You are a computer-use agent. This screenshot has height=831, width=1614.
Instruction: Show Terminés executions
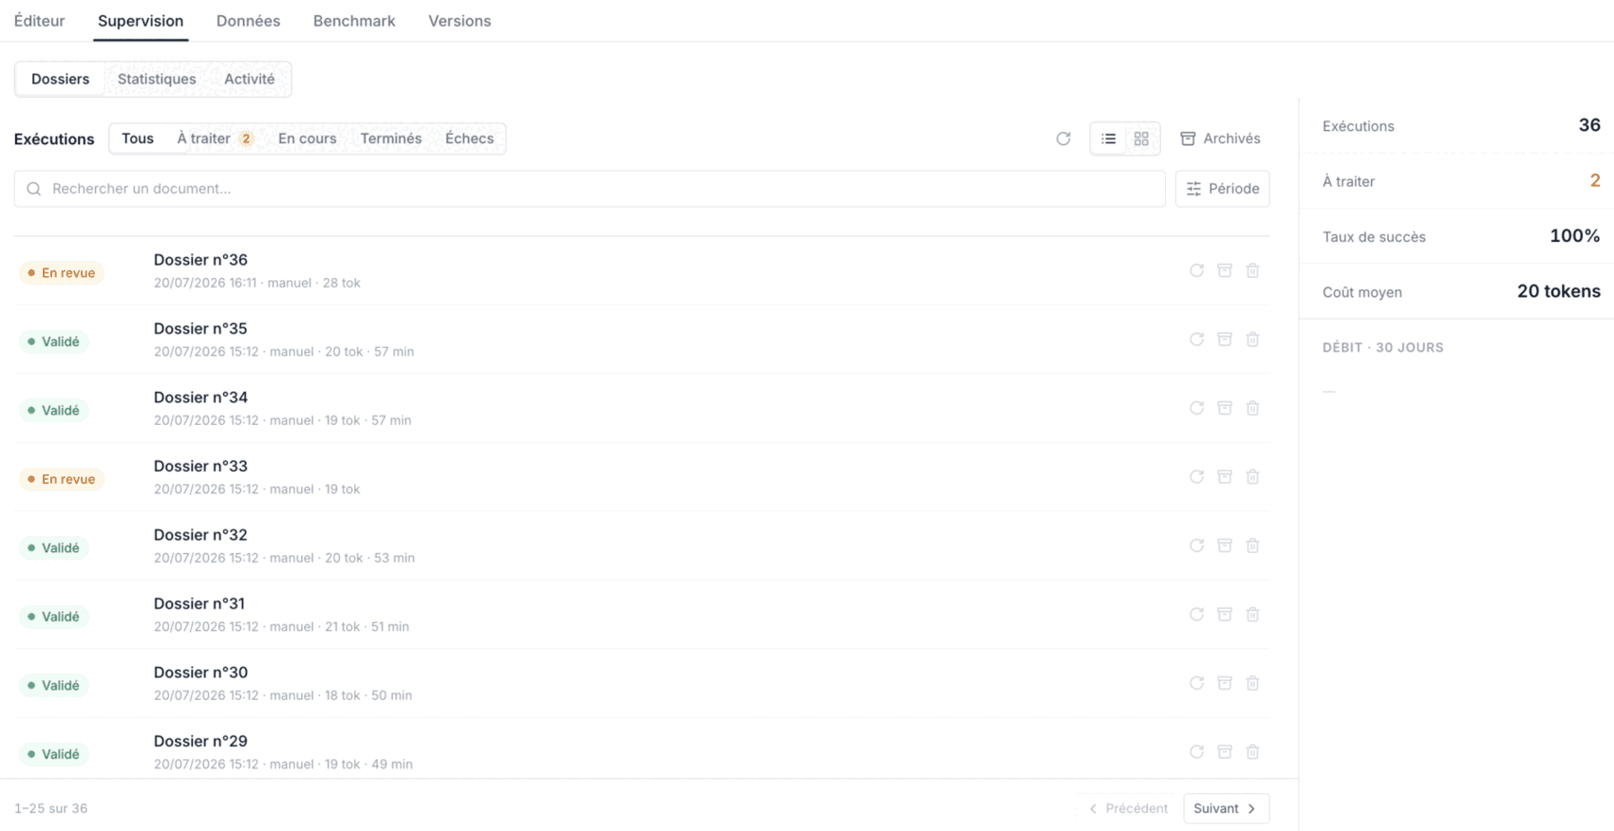tap(390, 138)
